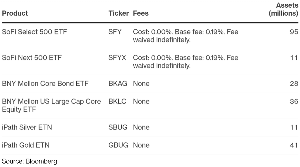Viewport: 300px width, 167px height.
Task: Click the Assets (millions) column header
Action: 283,10
